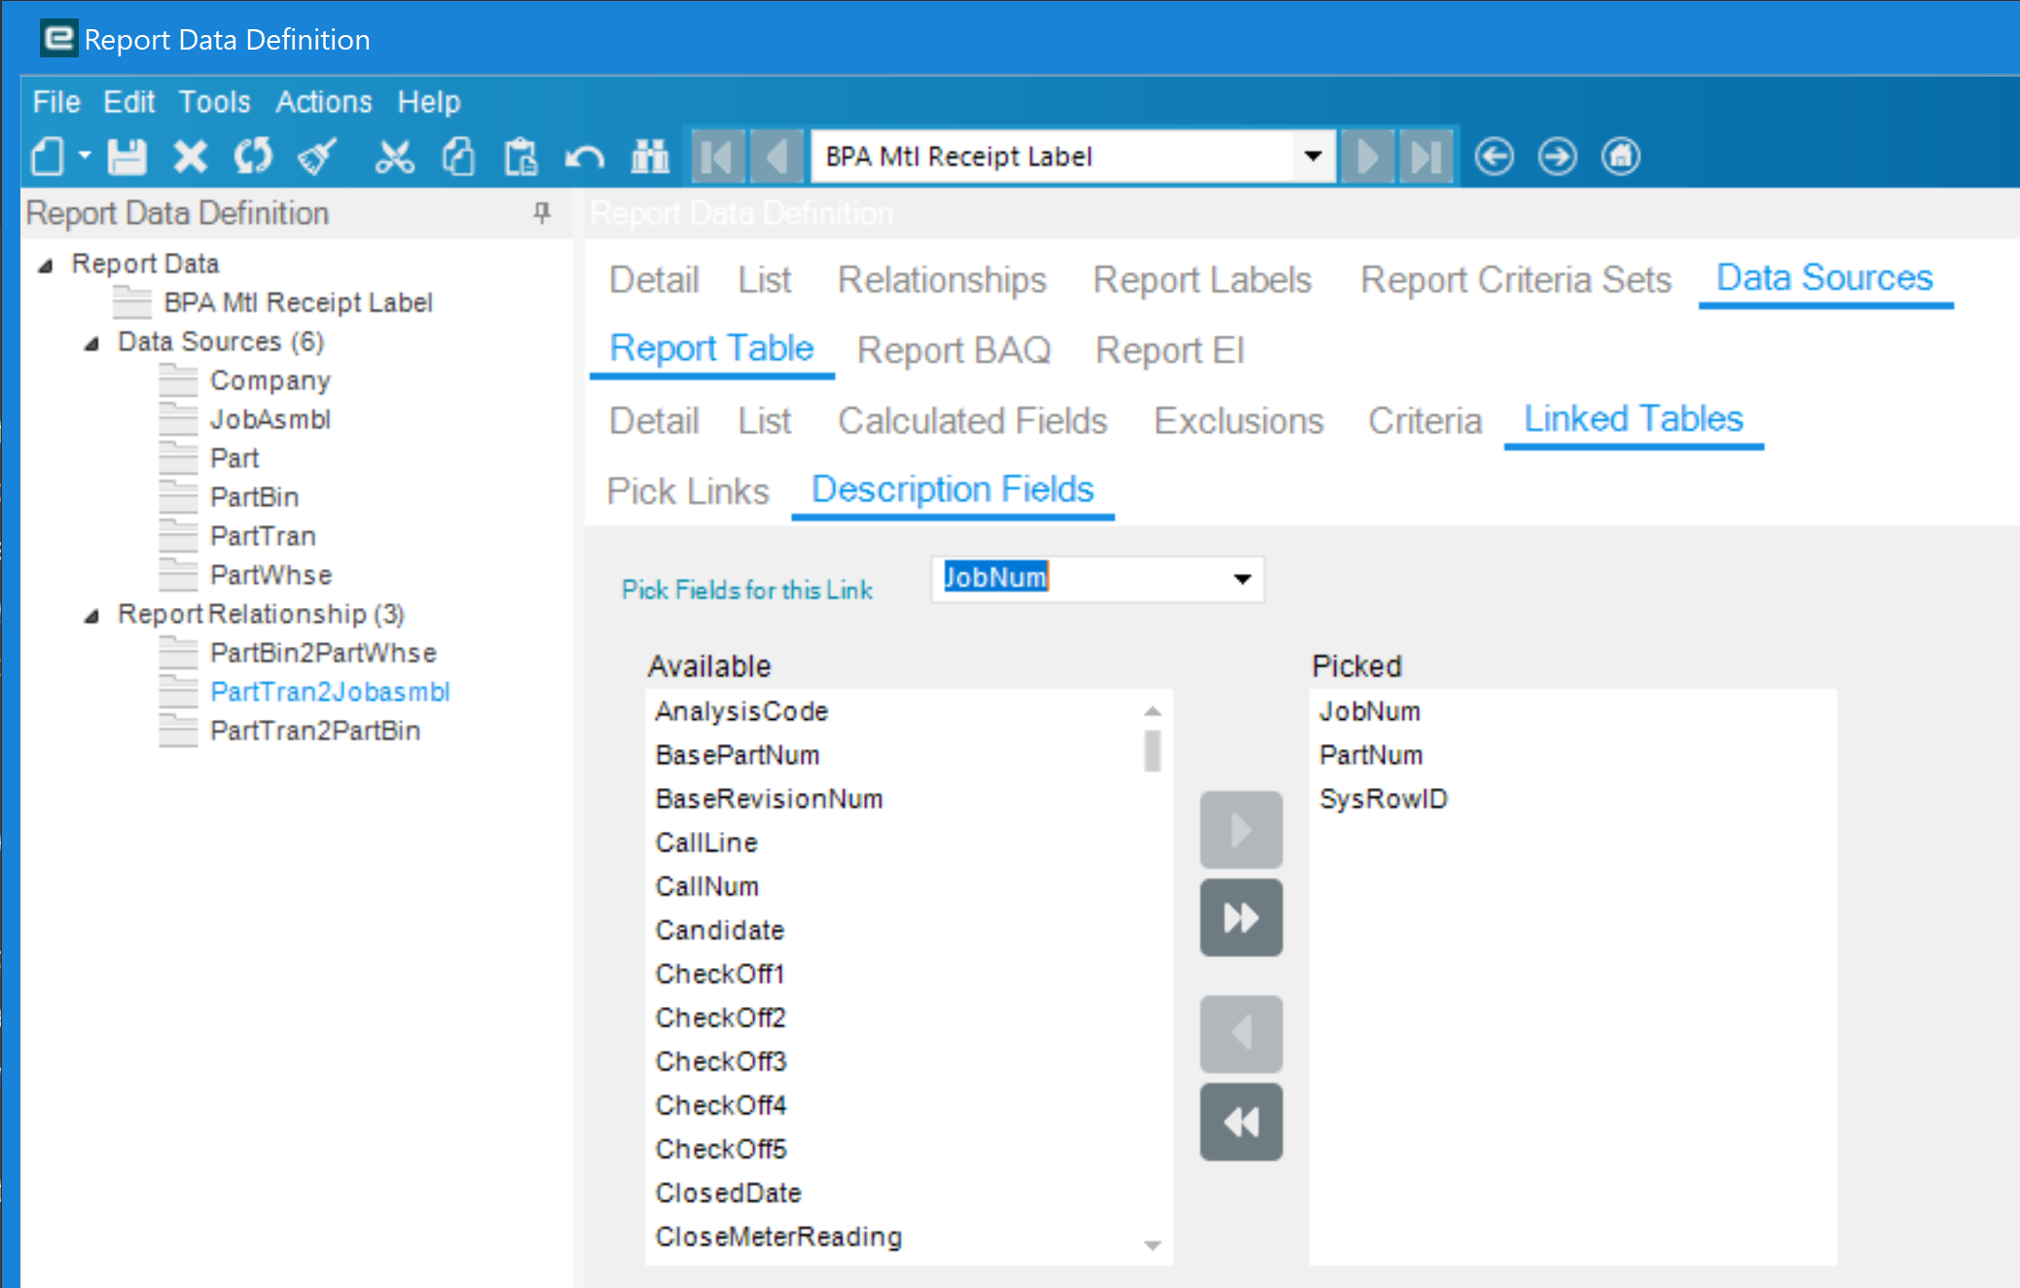Move all fields to Picked list
Viewport: 2020px width, 1288px height.
point(1241,917)
